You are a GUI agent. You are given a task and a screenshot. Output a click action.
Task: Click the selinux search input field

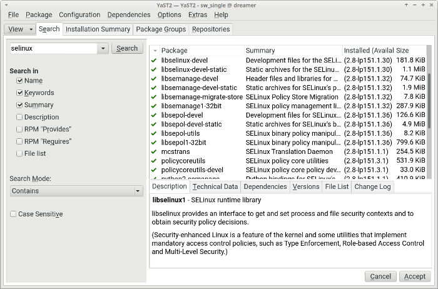pyautogui.click(x=53, y=48)
